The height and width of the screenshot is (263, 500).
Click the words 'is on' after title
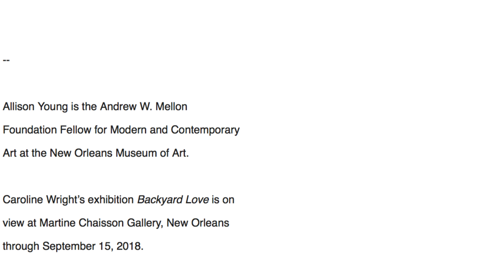click(223, 199)
